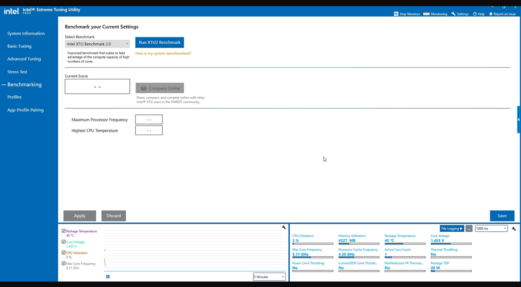This screenshot has width=521, height=287.
Task: Open "How is my system benchmarked?" link
Action: [x=163, y=53]
